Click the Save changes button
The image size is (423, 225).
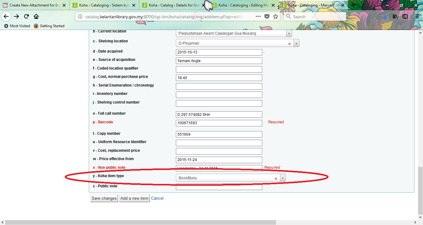point(104,198)
